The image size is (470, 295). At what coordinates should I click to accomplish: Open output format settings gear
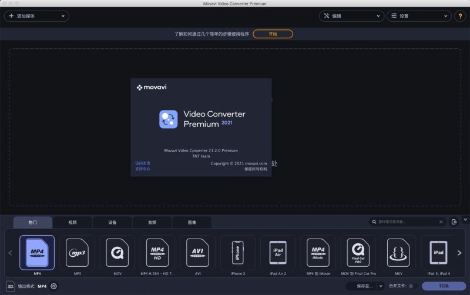tap(53, 286)
